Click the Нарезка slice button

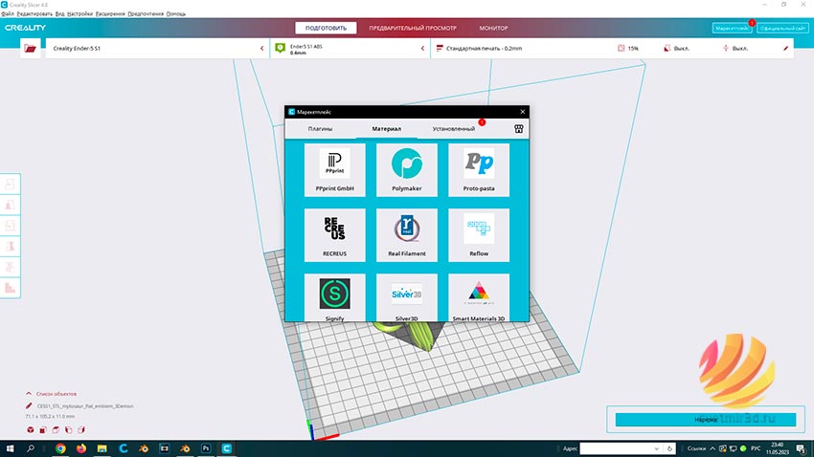[x=706, y=419]
